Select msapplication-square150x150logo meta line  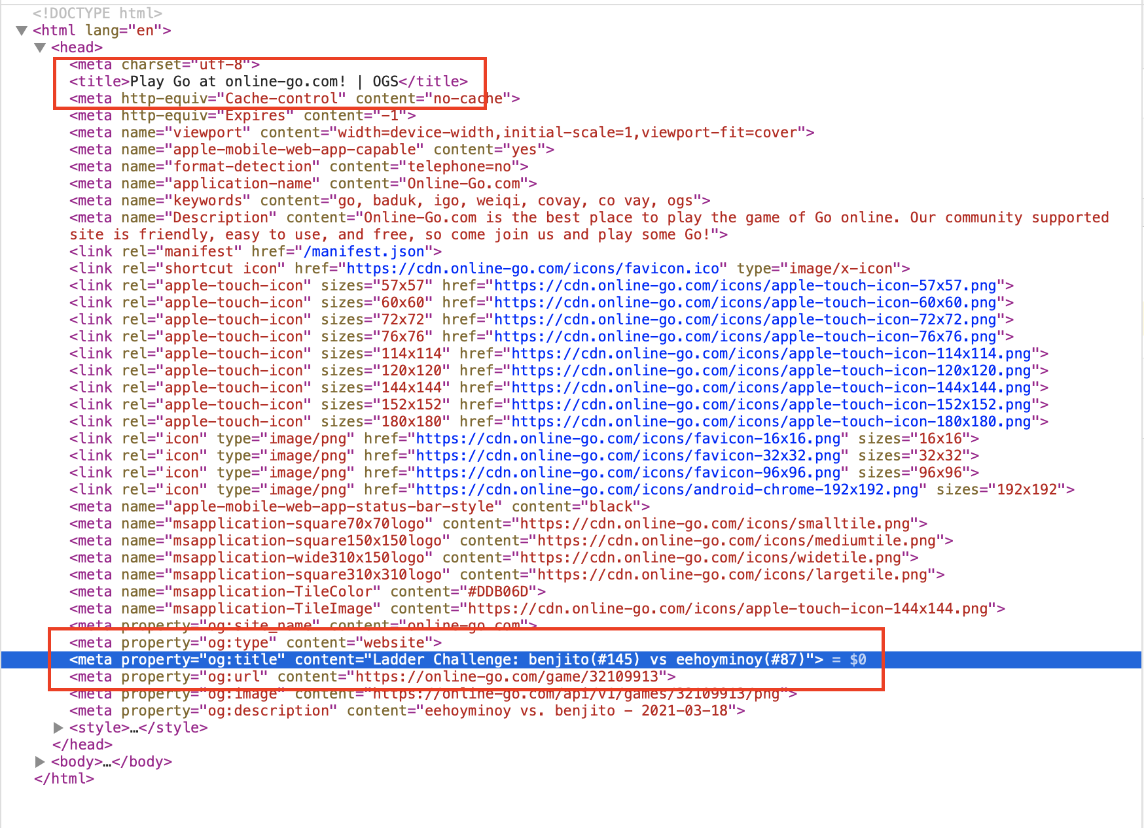click(x=511, y=541)
